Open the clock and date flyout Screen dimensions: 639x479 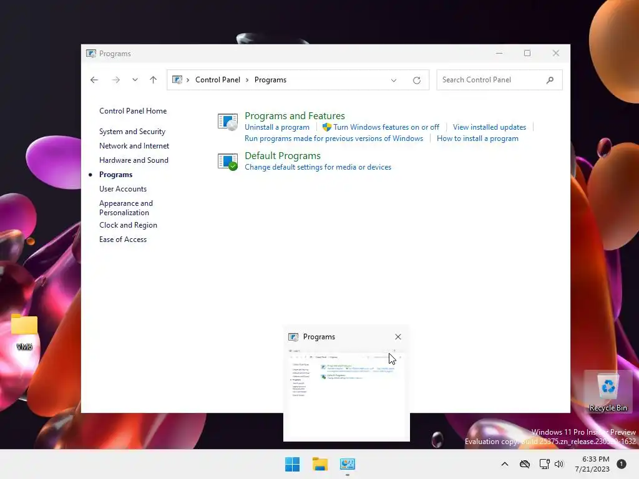(592, 464)
